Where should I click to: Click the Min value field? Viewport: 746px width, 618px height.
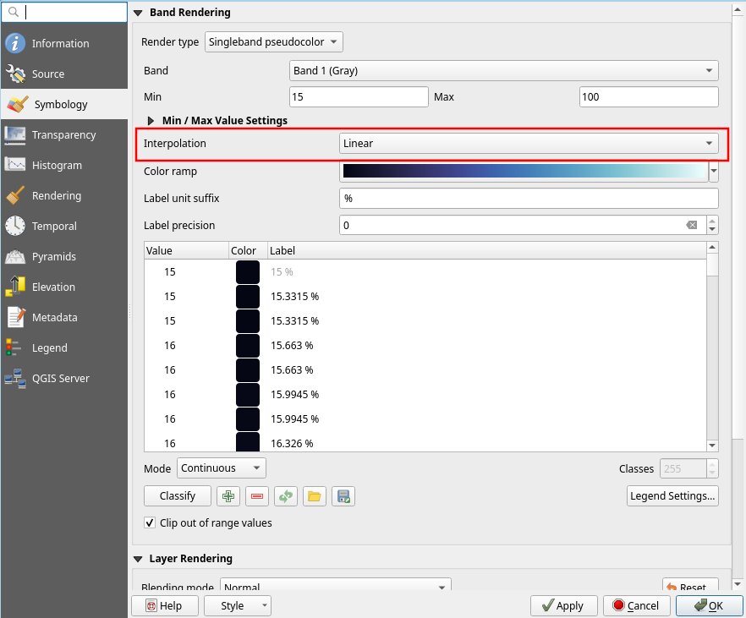click(x=359, y=97)
